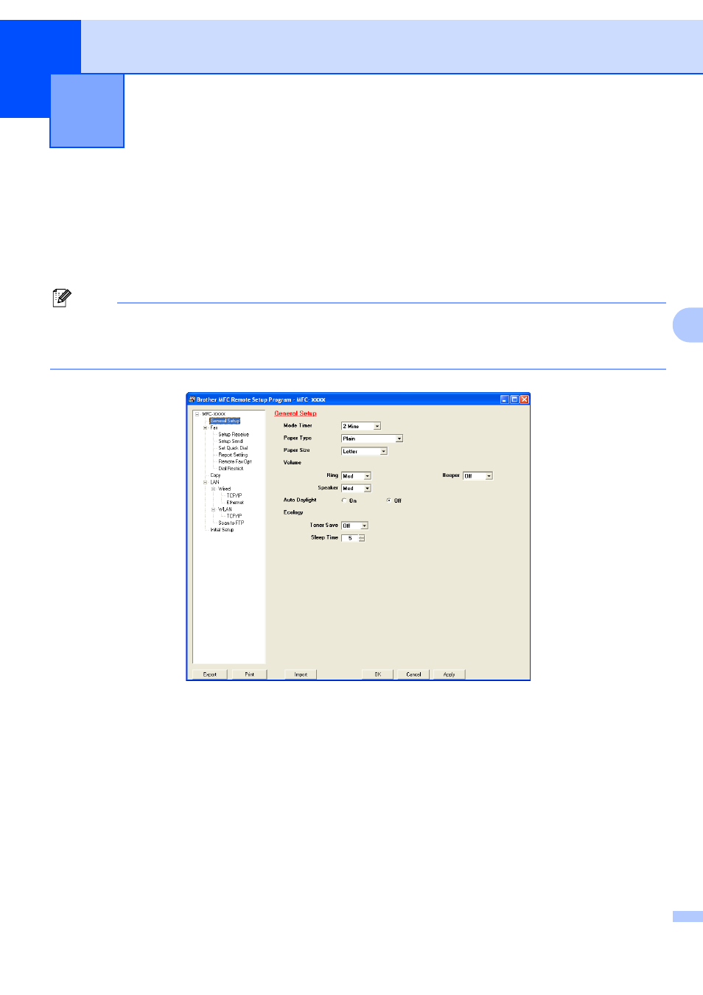
Task: Select General Setup in the tree
Action: point(225,421)
